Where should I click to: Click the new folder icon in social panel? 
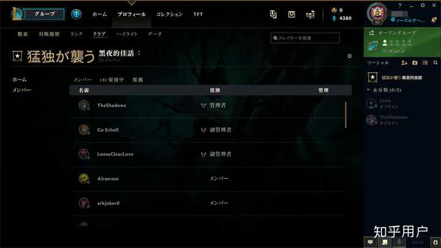(415, 62)
